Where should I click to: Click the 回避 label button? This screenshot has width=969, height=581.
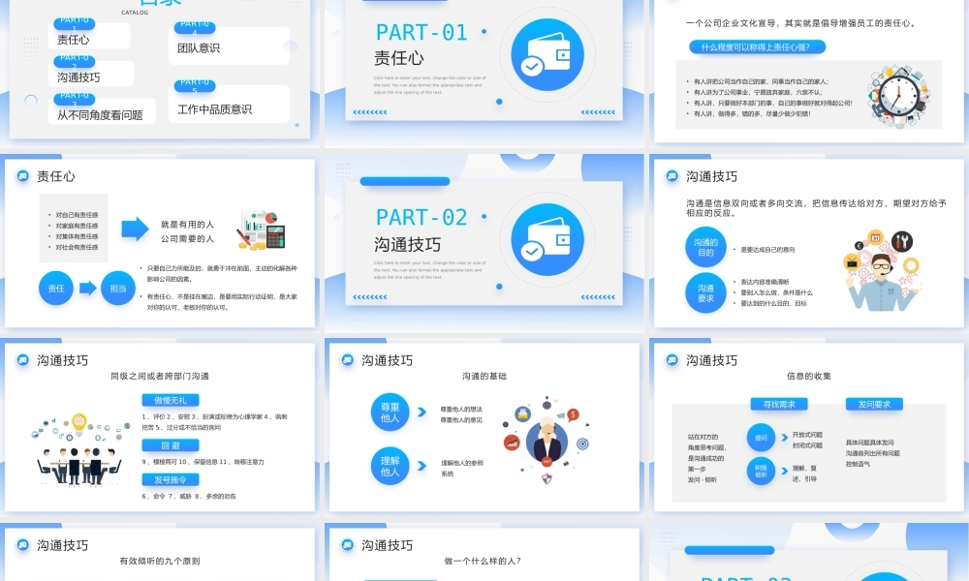click(171, 445)
